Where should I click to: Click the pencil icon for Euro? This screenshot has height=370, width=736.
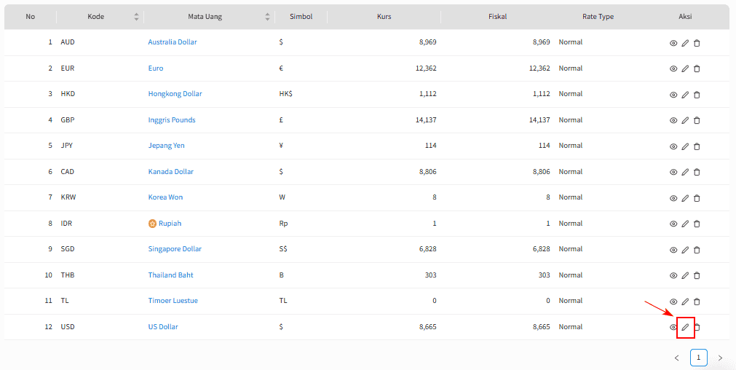(685, 68)
